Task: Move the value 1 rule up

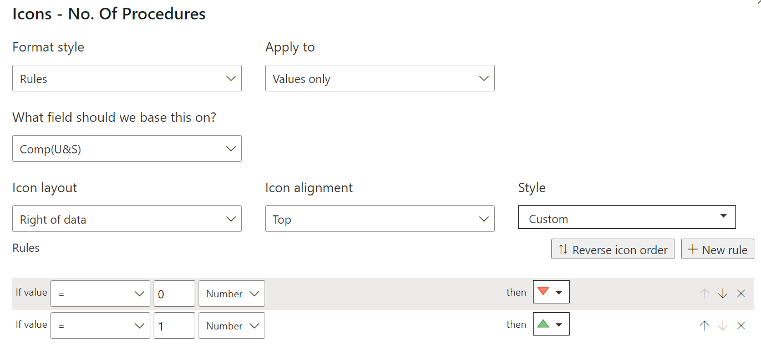Action: coord(704,326)
